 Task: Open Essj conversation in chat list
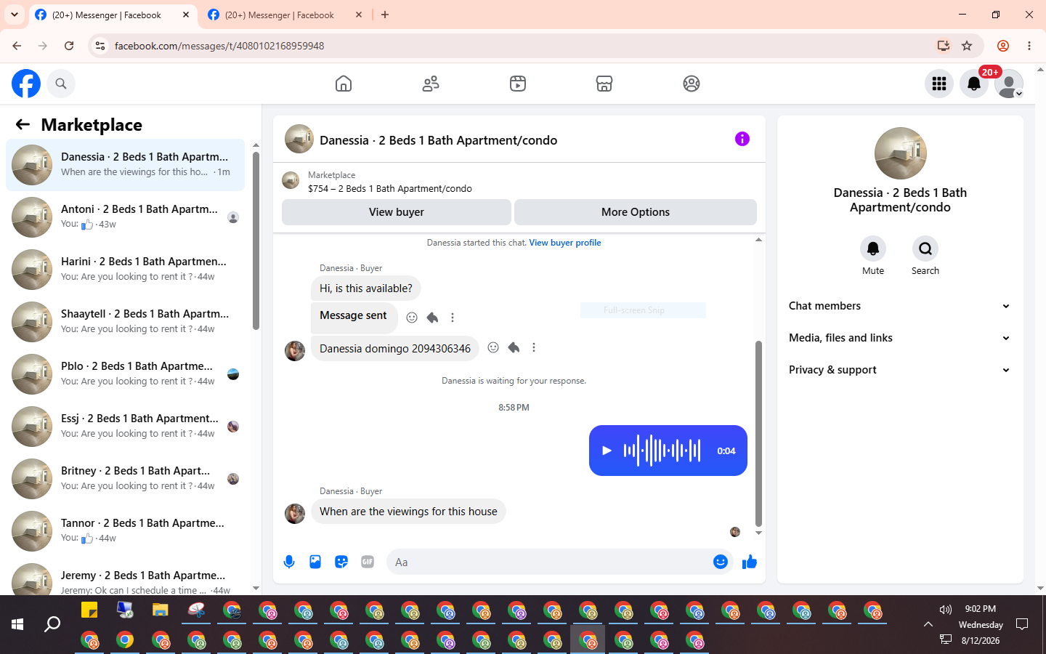[x=125, y=427]
